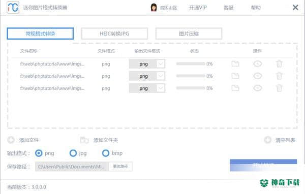Switch to 图片压缩 tab
Image resolution: width=305 pixels, height=194 pixels.
click(x=189, y=34)
